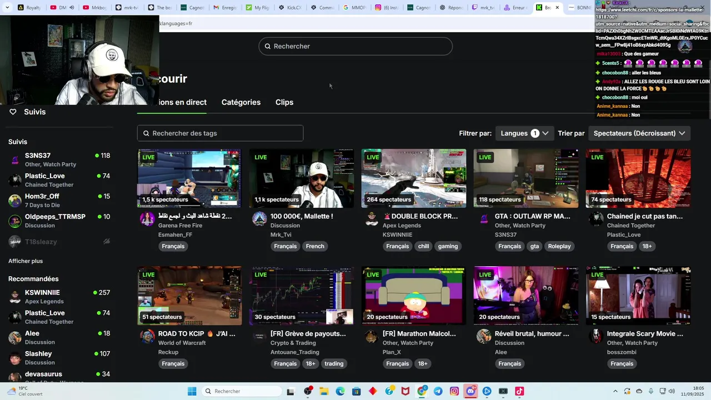Open the Apex Legends stream thumbnail
The image size is (711, 400).
click(x=414, y=178)
